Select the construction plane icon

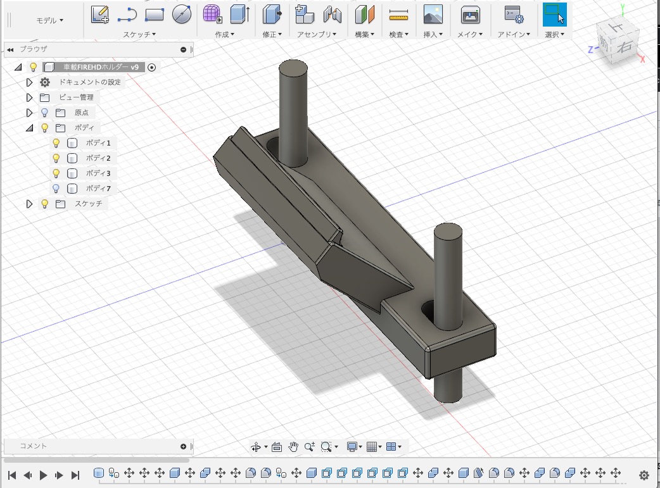pyautogui.click(x=364, y=14)
